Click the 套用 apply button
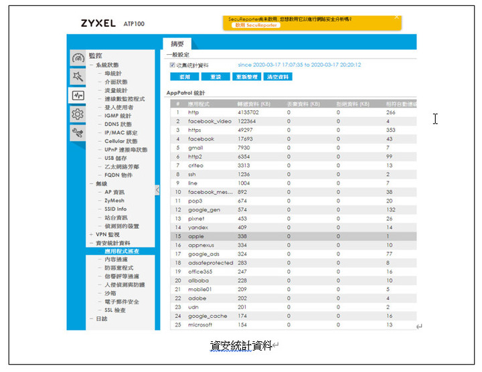The width and height of the screenshot is (482, 372). coord(185,77)
